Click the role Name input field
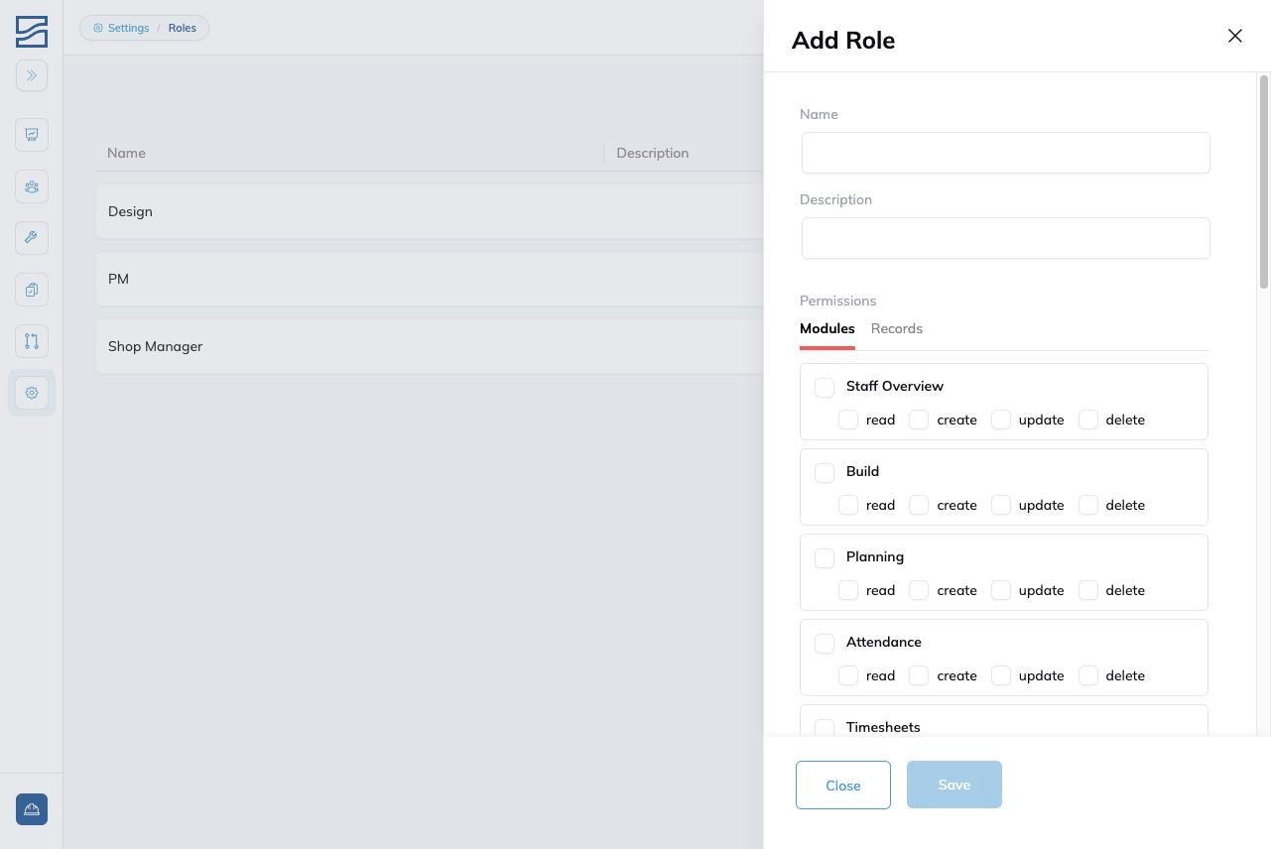 [1006, 153]
